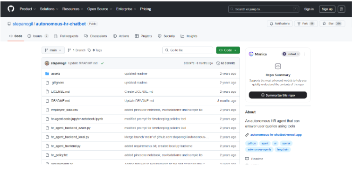Select the langchain topic tag
Image resolution: width=352 pixels, height=178 pixels.
[283, 149]
